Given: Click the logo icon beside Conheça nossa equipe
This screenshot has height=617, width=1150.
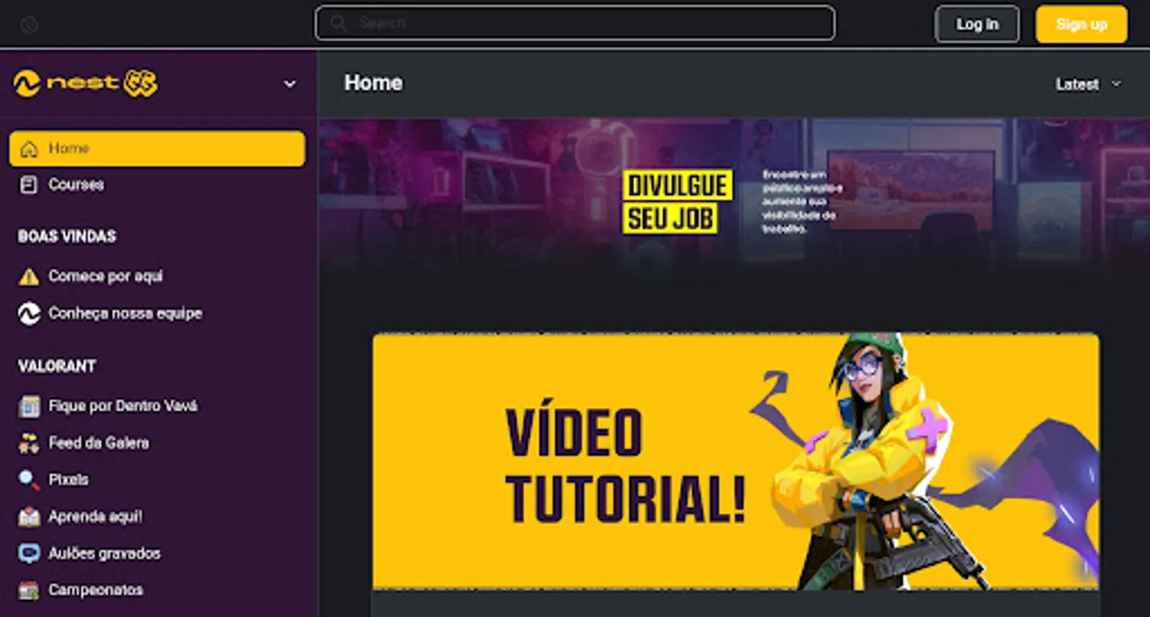Looking at the screenshot, I should [x=29, y=313].
